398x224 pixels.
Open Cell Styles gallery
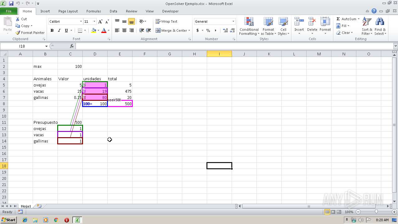pyautogui.click(x=283, y=26)
